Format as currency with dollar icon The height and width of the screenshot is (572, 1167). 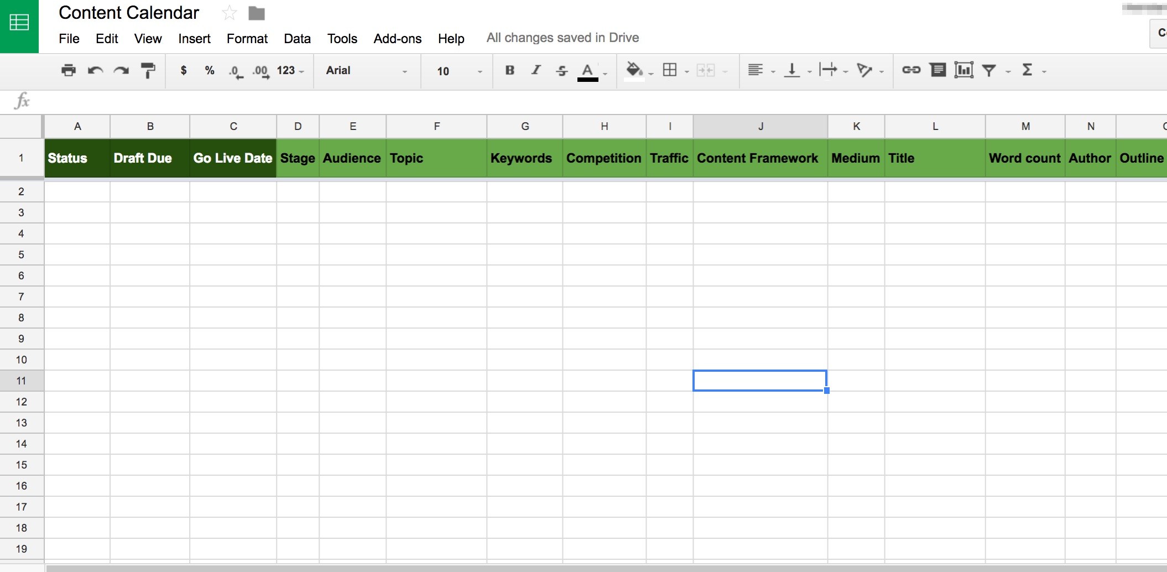coord(184,70)
